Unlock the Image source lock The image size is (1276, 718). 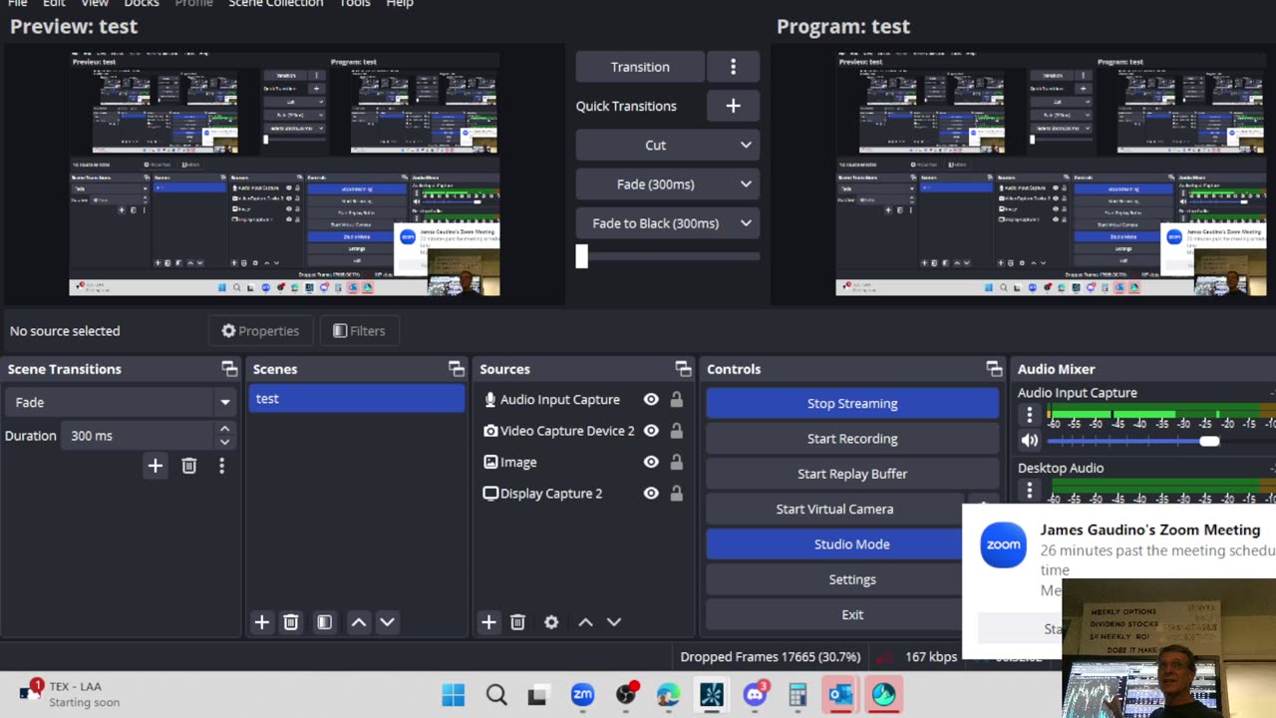pos(677,462)
